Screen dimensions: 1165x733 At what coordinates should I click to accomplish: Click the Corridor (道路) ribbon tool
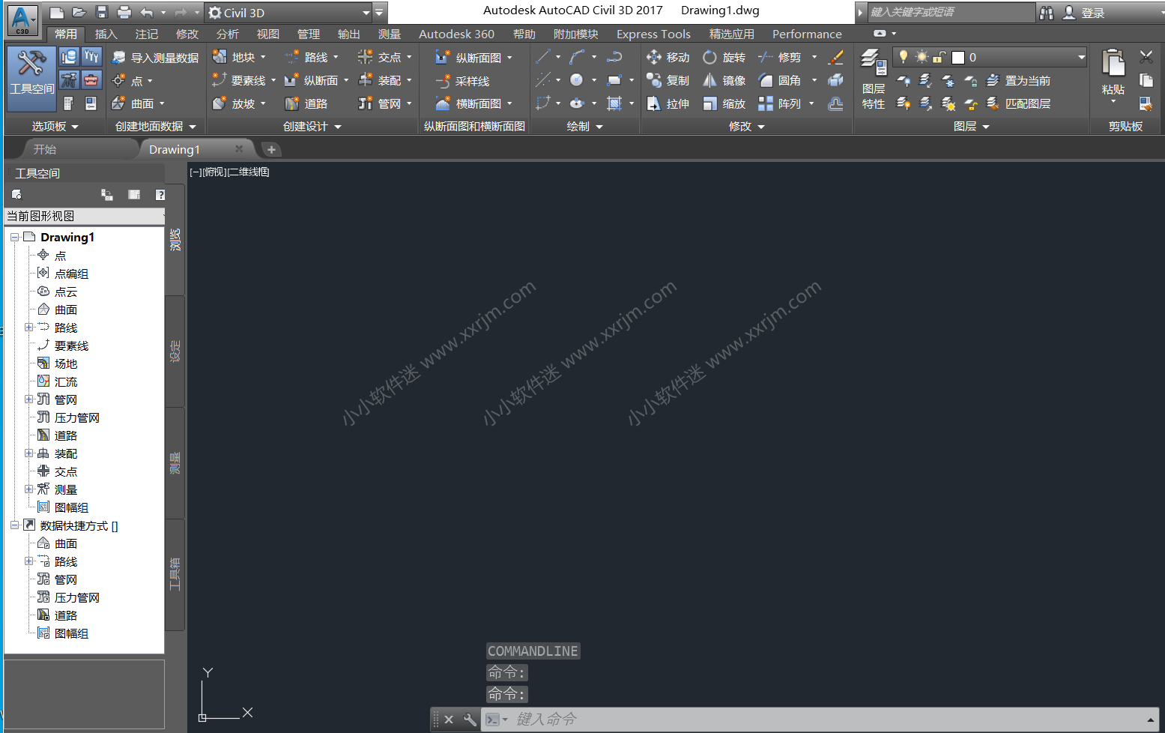(306, 103)
